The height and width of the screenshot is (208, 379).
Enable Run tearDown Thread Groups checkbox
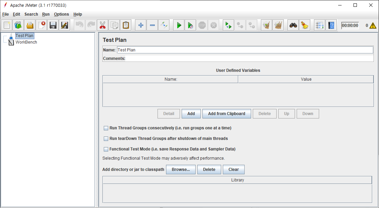106,139
